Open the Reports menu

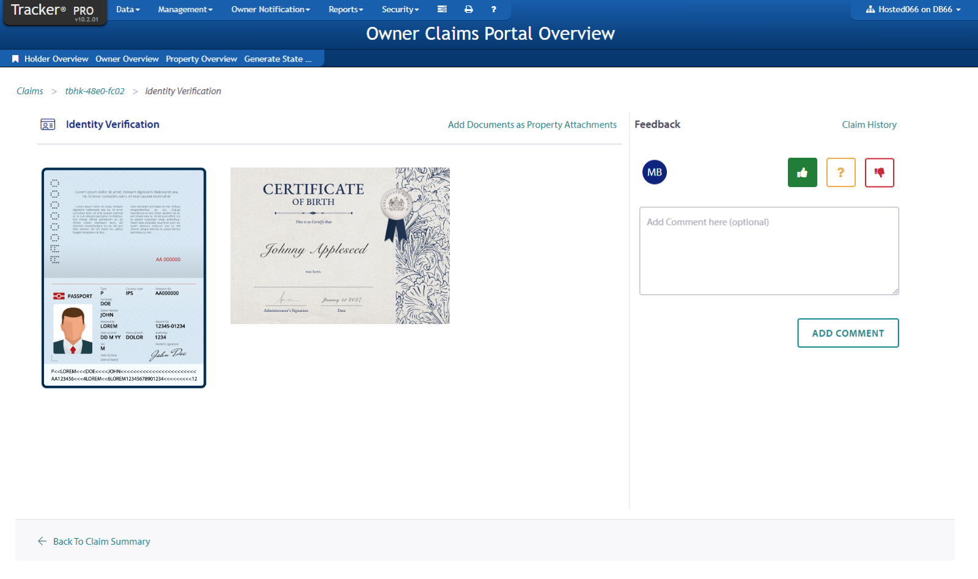(x=345, y=9)
